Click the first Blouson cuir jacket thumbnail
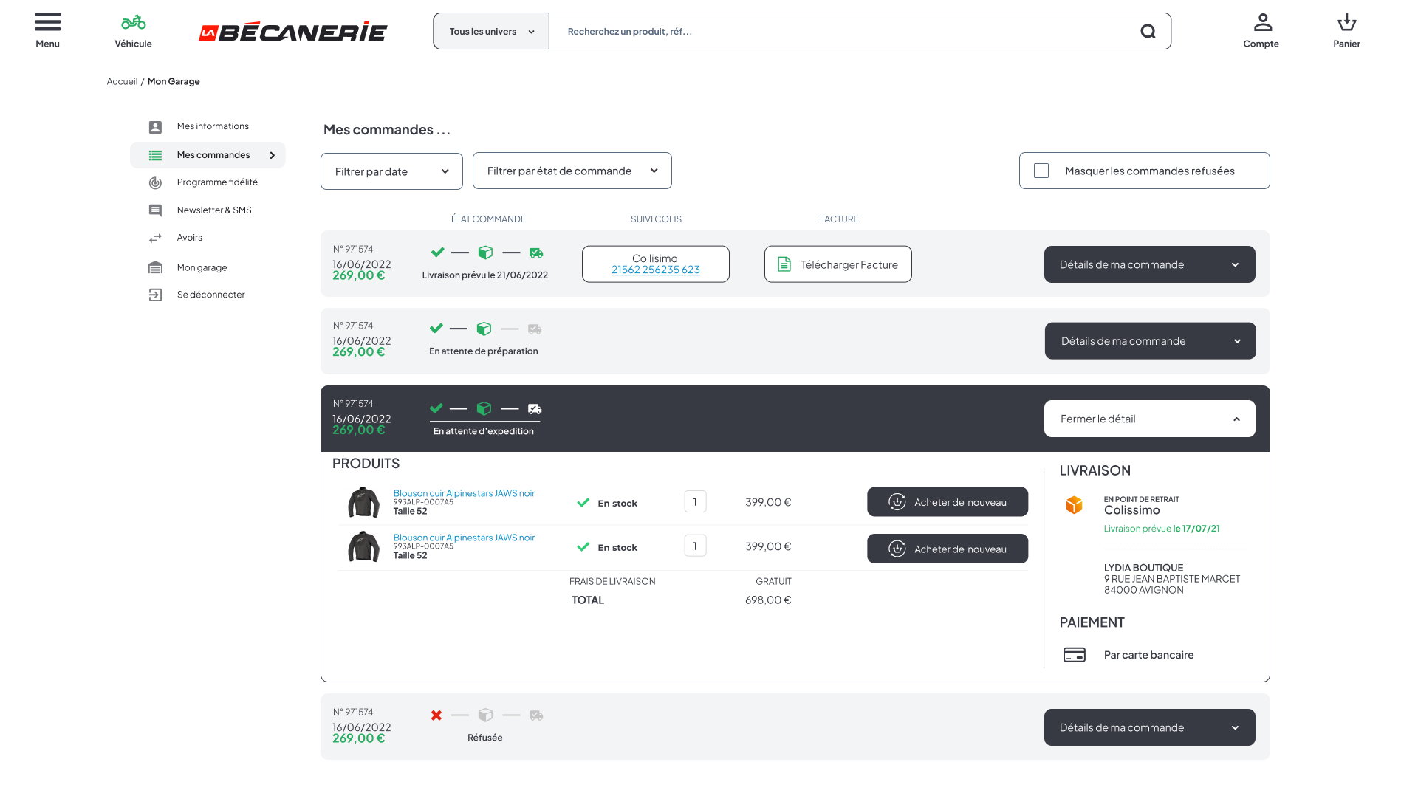Viewport: 1418px width, 793px height. pos(363,503)
